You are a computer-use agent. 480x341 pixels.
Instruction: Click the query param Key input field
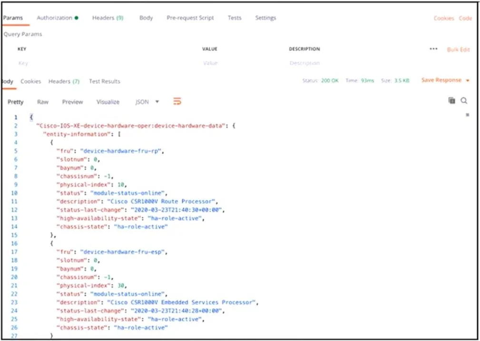point(104,63)
